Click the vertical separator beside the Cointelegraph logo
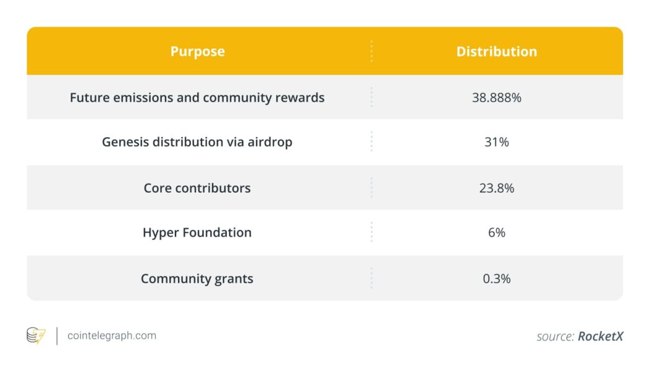650x372 pixels. [x=57, y=336]
